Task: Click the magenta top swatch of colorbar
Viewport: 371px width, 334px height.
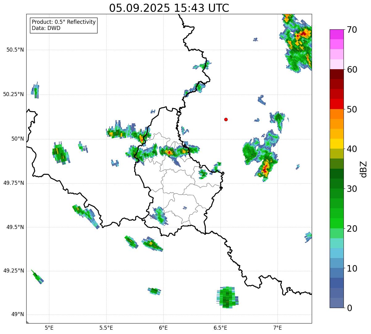Action: (337, 34)
